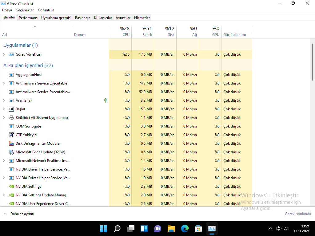Click the taskbar search magnifier icon

117,228
